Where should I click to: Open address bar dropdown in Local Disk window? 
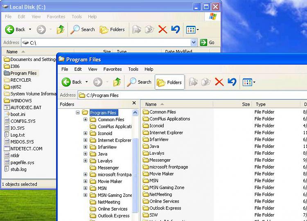[194, 43]
